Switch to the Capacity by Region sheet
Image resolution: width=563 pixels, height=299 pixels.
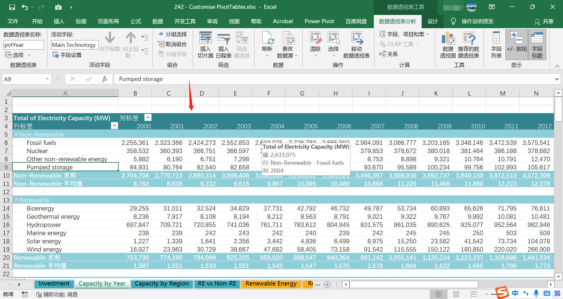click(162, 284)
